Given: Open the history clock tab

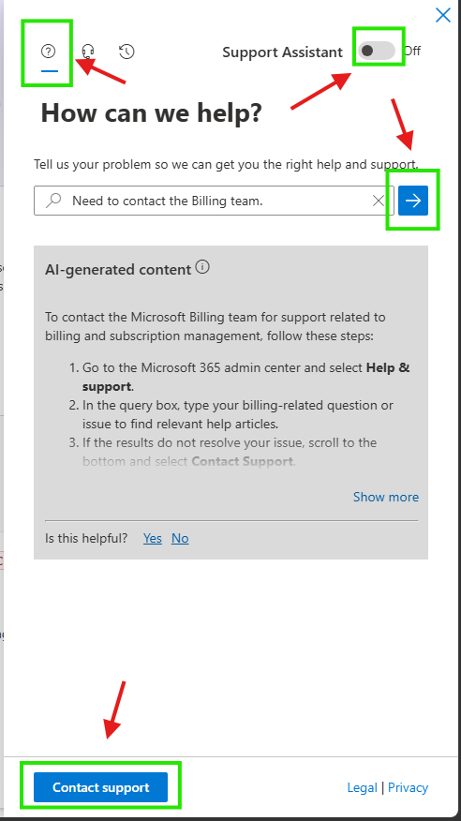Looking at the screenshot, I should pos(126,52).
